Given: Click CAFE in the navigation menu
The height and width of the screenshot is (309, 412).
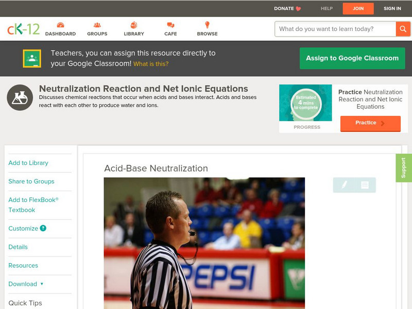Looking at the screenshot, I should pyautogui.click(x=170, y=34).
